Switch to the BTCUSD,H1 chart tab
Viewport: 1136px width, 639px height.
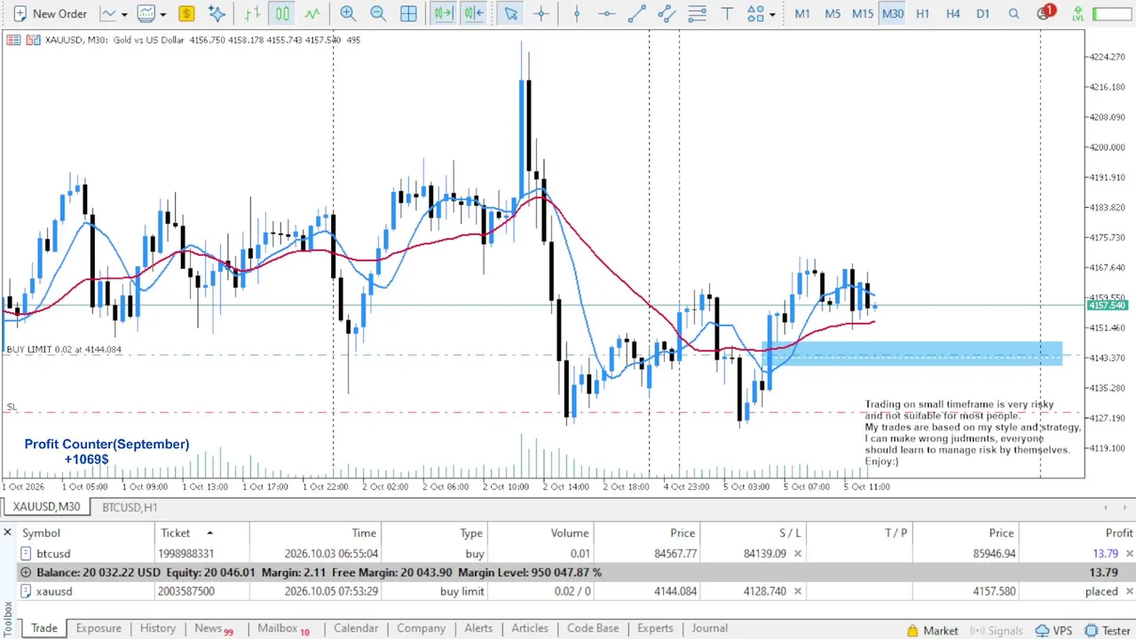pos(130,507)
